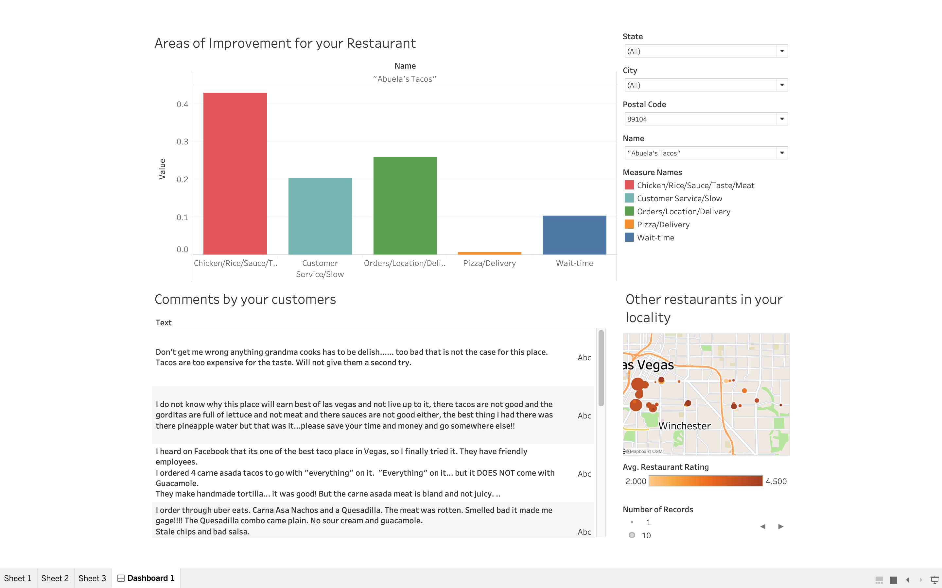Click the Dashboard 1 grid icon
The image size is (942, 588).
click(x=121, y=578)
